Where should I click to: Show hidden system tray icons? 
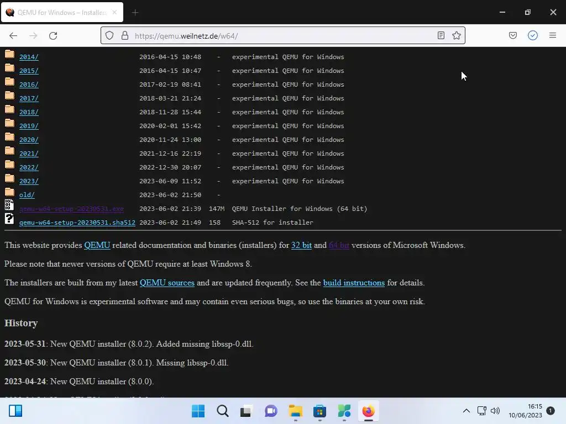click(x=467, y=411)
